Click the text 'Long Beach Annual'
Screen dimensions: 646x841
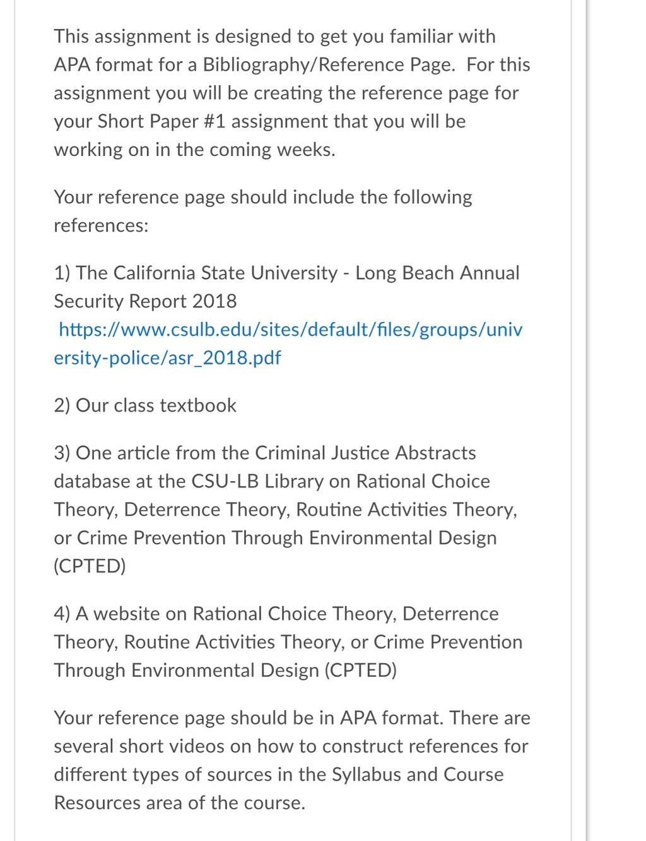click(x=438, y=273)
